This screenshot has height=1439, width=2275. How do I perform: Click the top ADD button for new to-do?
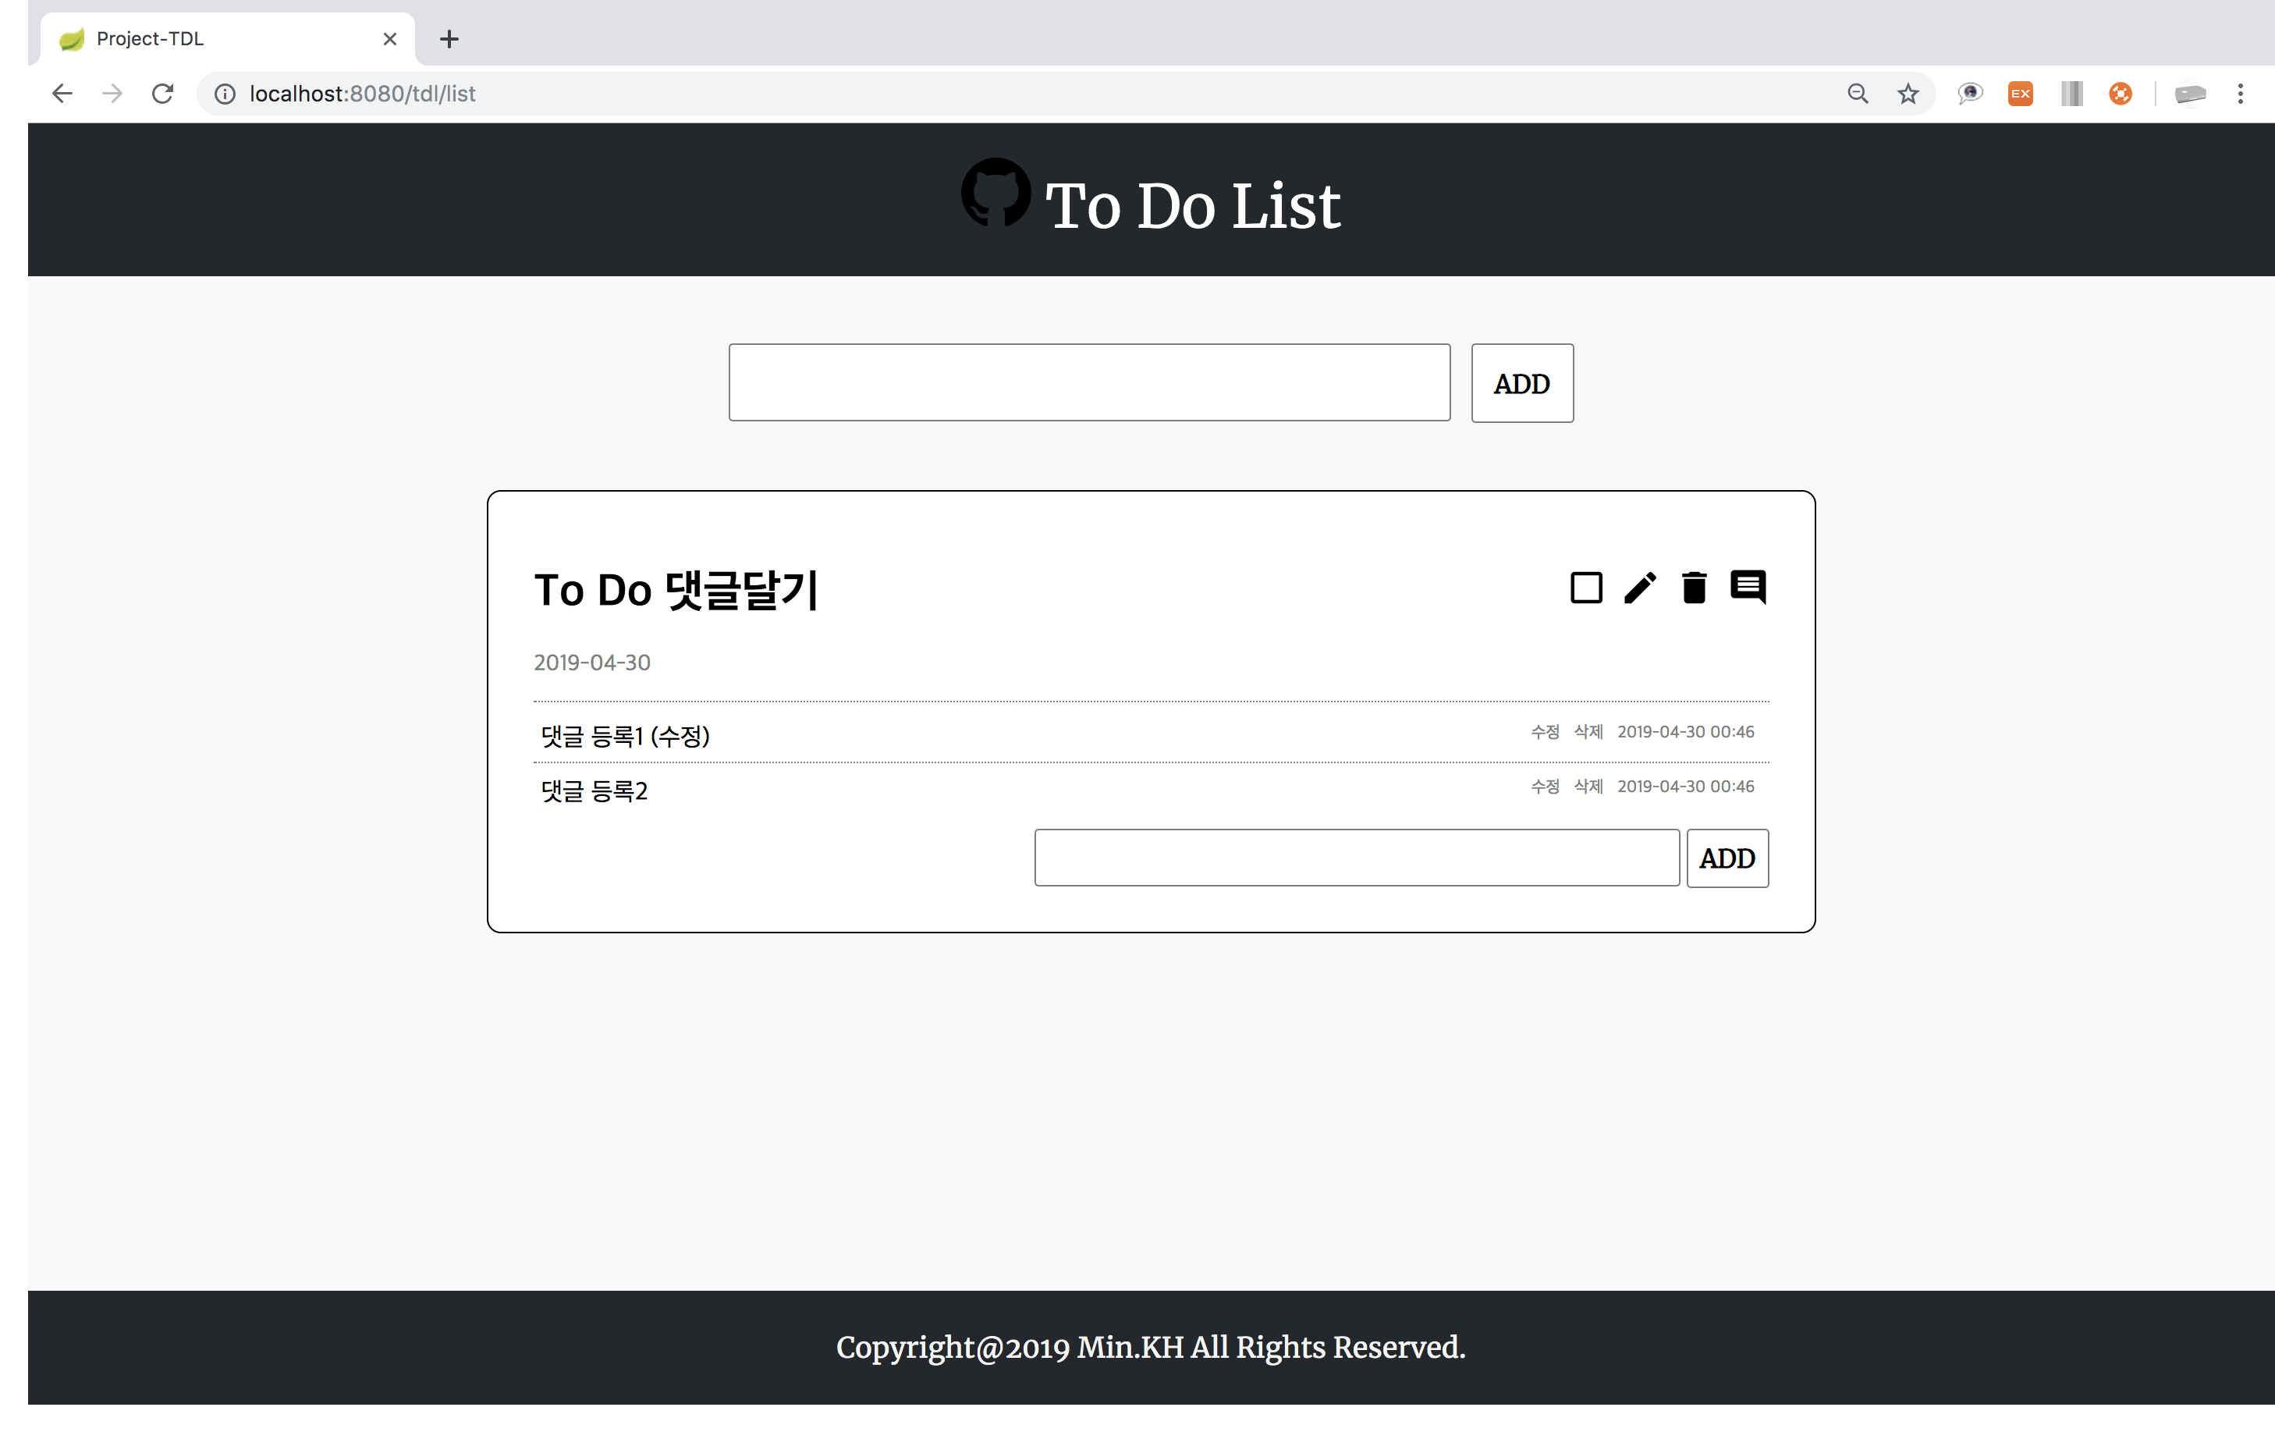click(x=1522, y=384)
